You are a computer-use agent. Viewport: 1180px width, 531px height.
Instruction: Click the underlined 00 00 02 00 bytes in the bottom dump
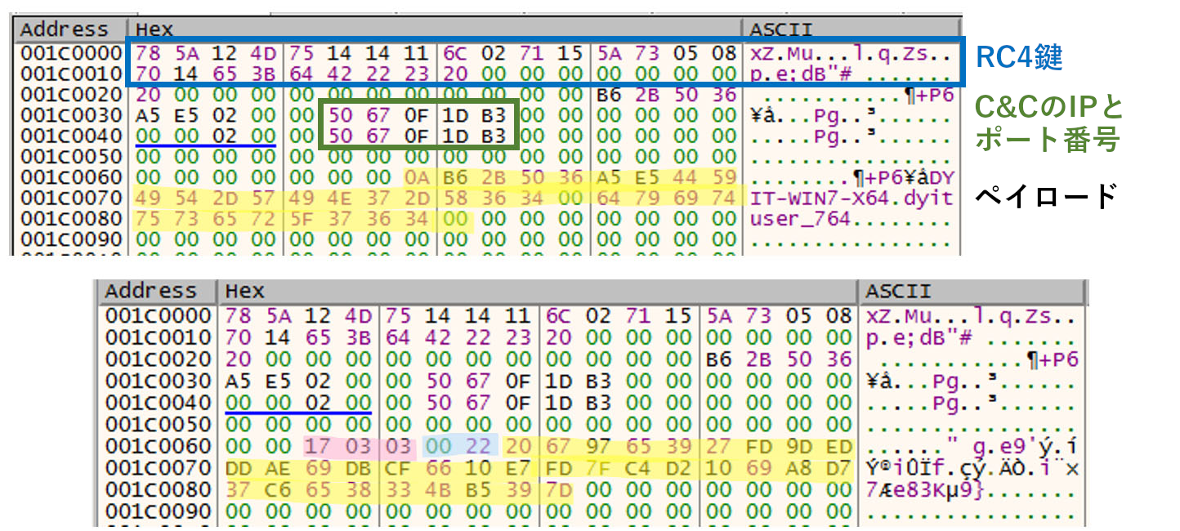297,403
